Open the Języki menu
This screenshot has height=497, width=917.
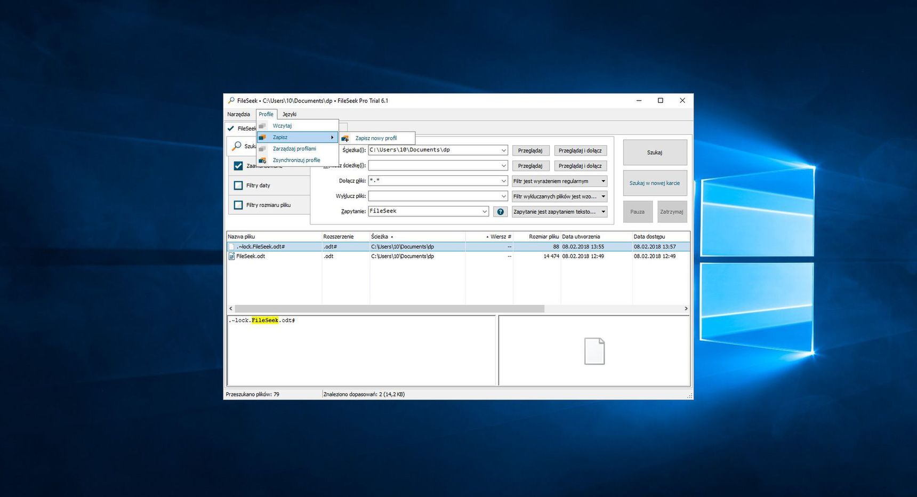[289, 114]
